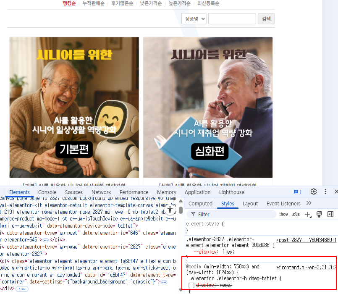This screenshot has height=294, width=338.
Task: Click the new style rule plus icon
Action: pyautogui.click(x=308, y=214)
